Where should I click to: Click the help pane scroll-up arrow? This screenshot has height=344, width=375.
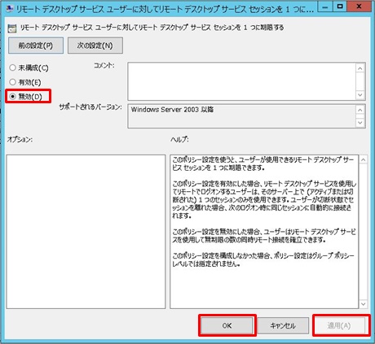tap(363, 159)
